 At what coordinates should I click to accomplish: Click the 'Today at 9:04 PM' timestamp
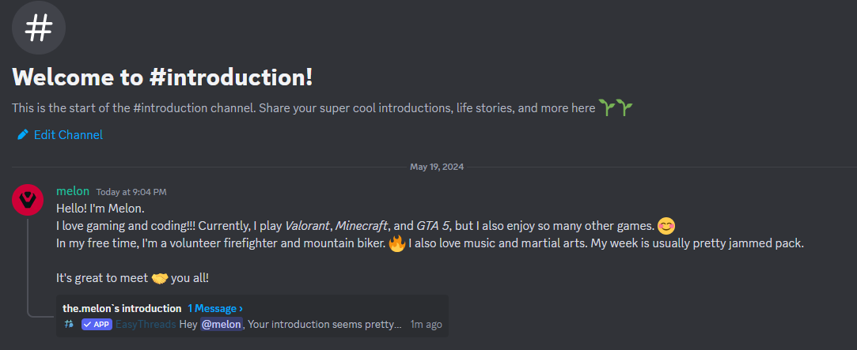coord(131,192)
